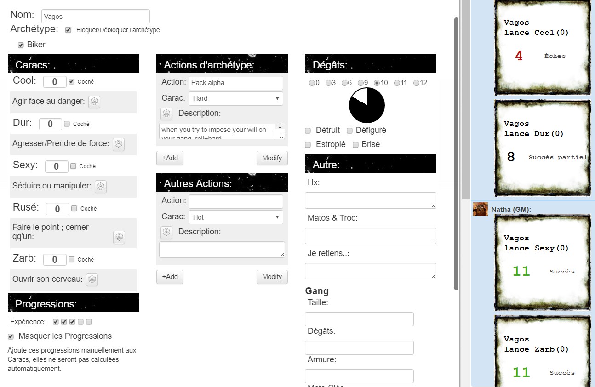Image resolution: width=595 pixels, height=387 pixels.
Task: Click the Sexy stat value field
Action: pyautogui.click(x=57, y=166)
